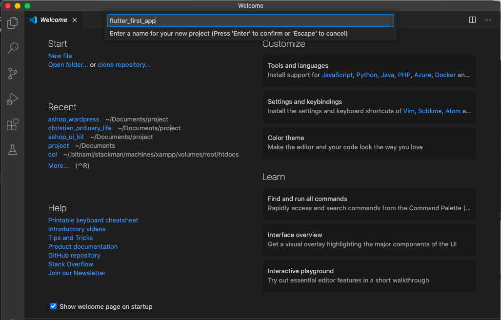Install Java language support
Image resolution: width=501 pixels, height=320 pixels.
click(387, 75)
